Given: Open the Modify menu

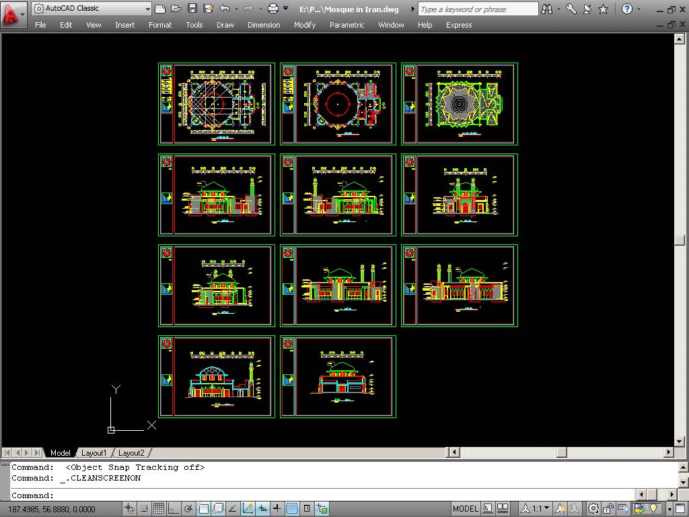Looking at the screenshot, I should coord(305,25).
